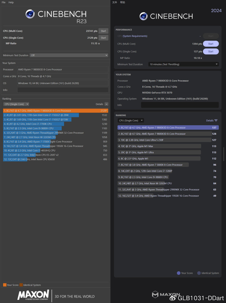Open the R23 Minimum Test Duration dropdown
This screenshot has height=303, width=226.
pos(68,55)
